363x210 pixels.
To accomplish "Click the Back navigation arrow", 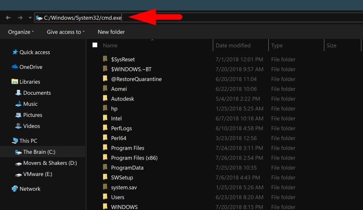I will click(x=8, y=18).
